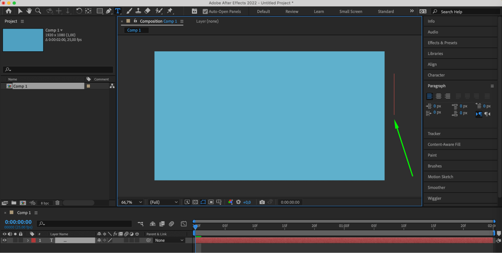Click the center text alignment button

tap(438, 96)
